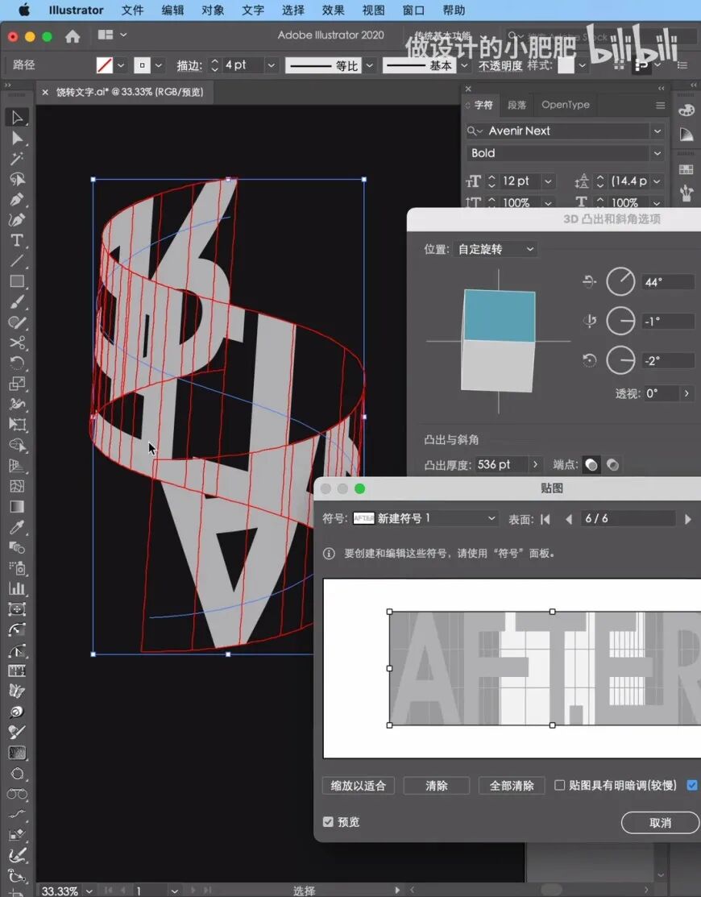Open the color palette panel icon

point(686,110)
